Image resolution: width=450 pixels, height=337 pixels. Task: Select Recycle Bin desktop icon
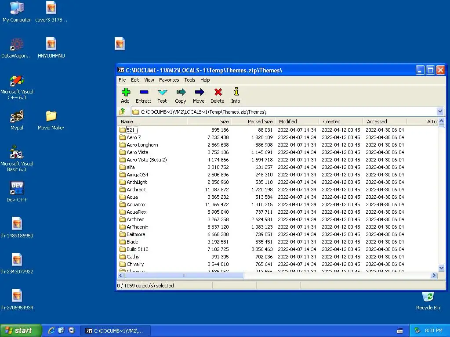[x=428, y=301]
